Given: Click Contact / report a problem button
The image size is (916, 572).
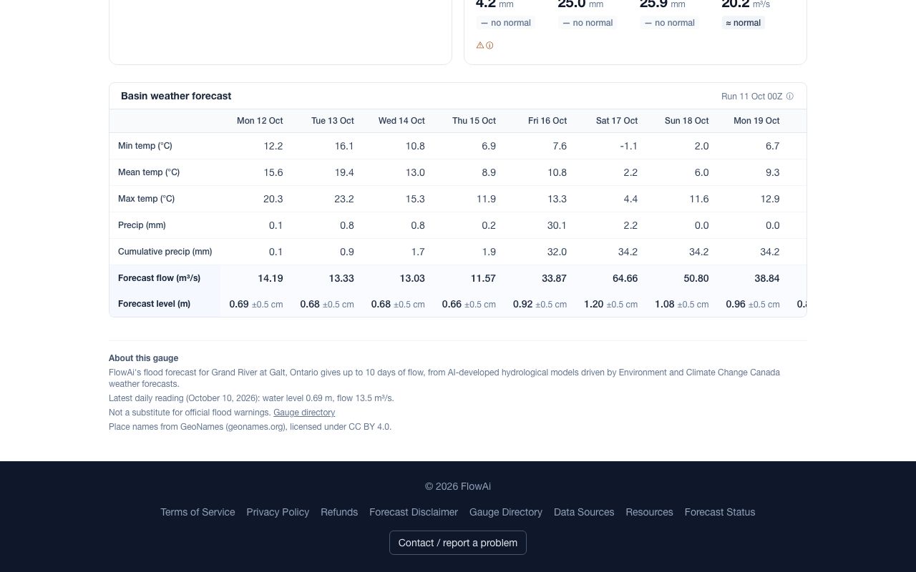Looking at the screenshot, I should coord(458,543).
